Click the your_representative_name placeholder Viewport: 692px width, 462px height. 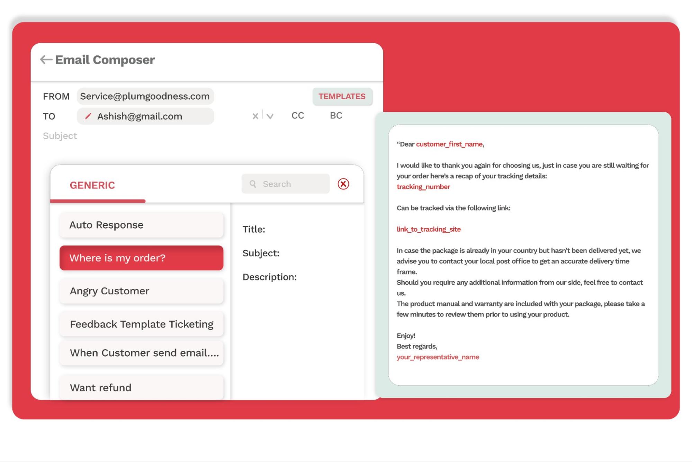438,357
